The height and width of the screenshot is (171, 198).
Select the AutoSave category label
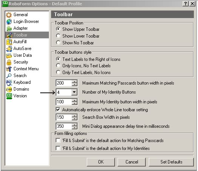tap(22, 48)
